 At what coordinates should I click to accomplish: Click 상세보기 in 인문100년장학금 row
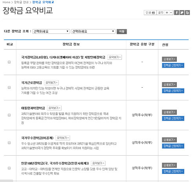(x=169, y=165)
